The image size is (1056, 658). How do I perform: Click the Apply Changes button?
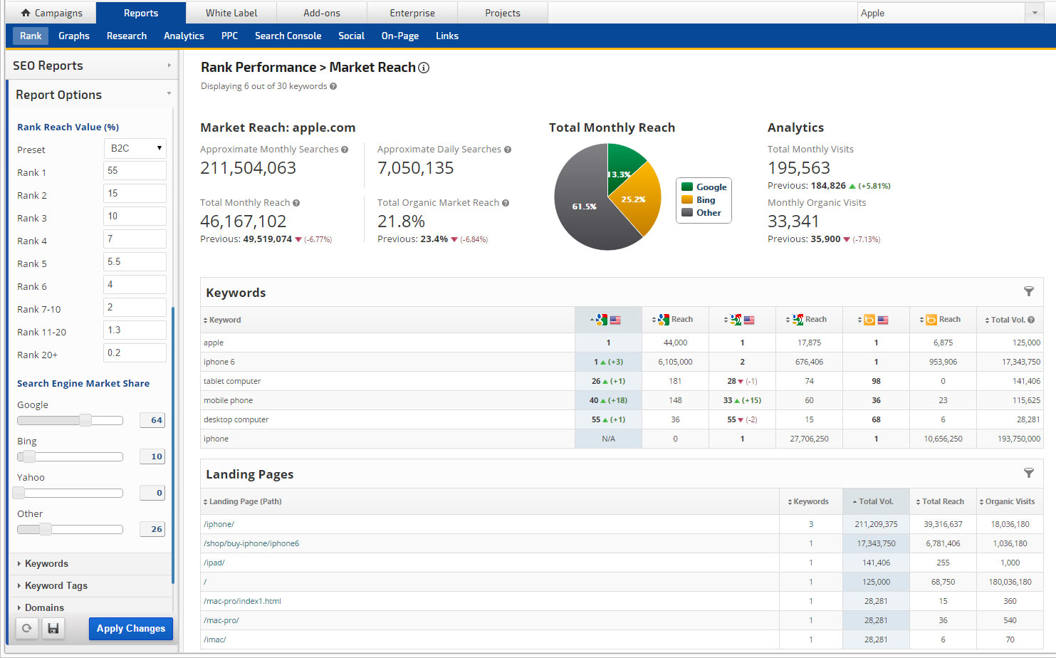click(x=130, y=628)
